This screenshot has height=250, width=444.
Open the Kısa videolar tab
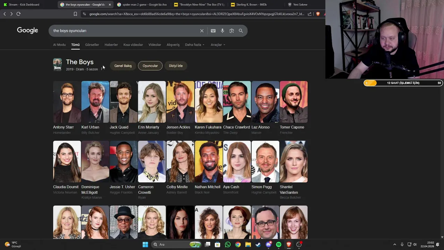pos(133,45)
